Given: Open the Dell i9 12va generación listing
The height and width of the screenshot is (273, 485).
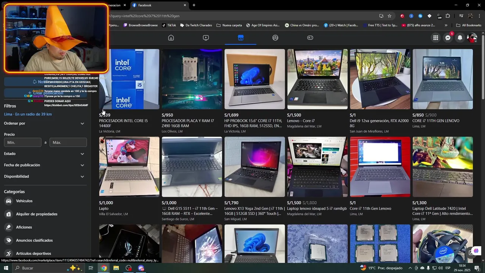Looking at the screenshot, I should [380, 91].
